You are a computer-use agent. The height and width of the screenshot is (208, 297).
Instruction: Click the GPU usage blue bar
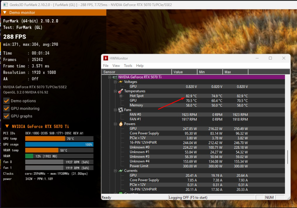(59, 145)
